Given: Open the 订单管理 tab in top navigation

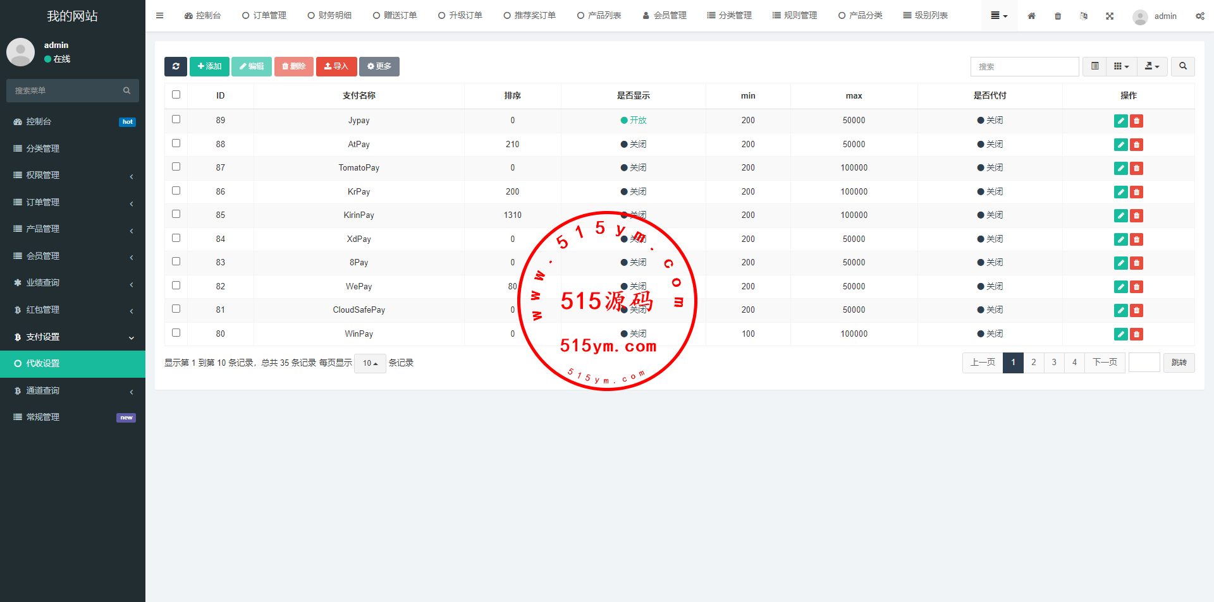Looking at the screenshot, I should point(264,16).
